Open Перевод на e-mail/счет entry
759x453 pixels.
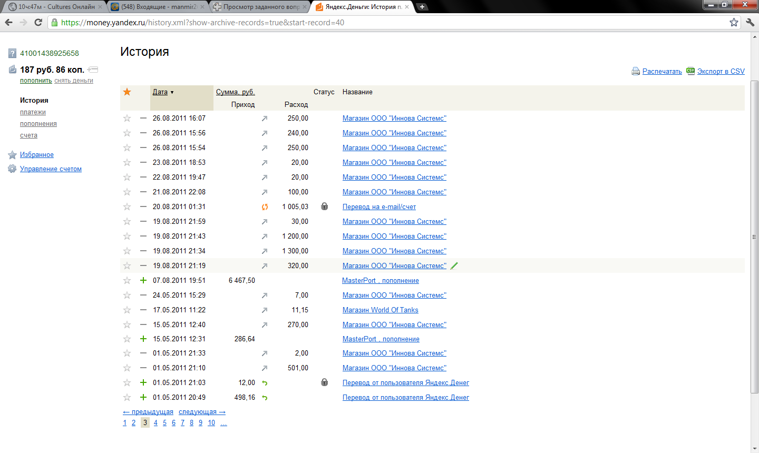[x=379, y=207]
